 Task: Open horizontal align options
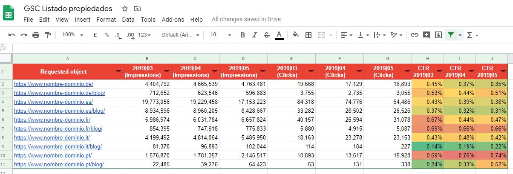click(x=346, y=35)
